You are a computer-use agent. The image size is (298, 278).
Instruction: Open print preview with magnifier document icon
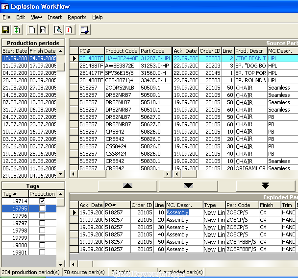58,30
